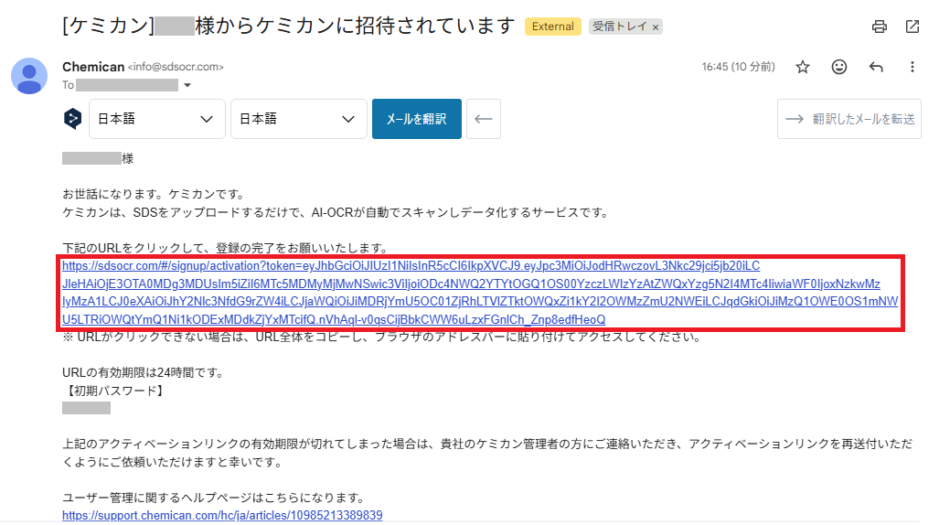Print this email with the printer icon
Image resolution: width=939 pixels, height=525 pixels.
pos(880,27)
